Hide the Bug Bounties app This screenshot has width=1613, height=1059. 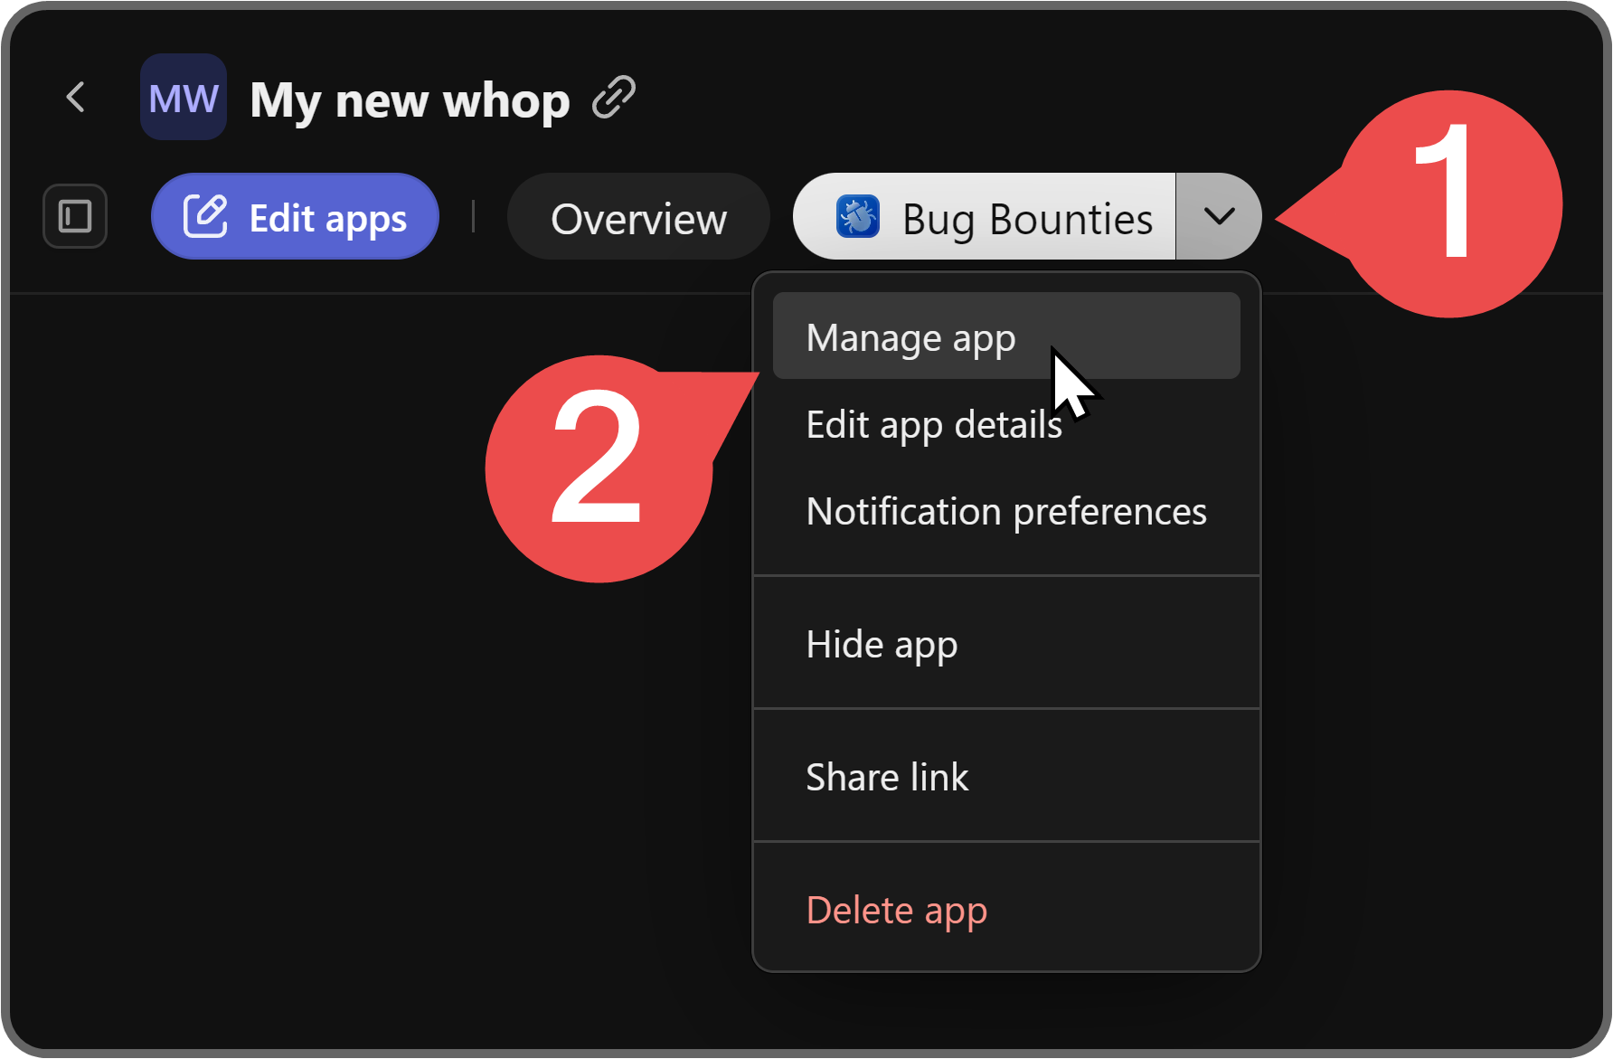882,644
